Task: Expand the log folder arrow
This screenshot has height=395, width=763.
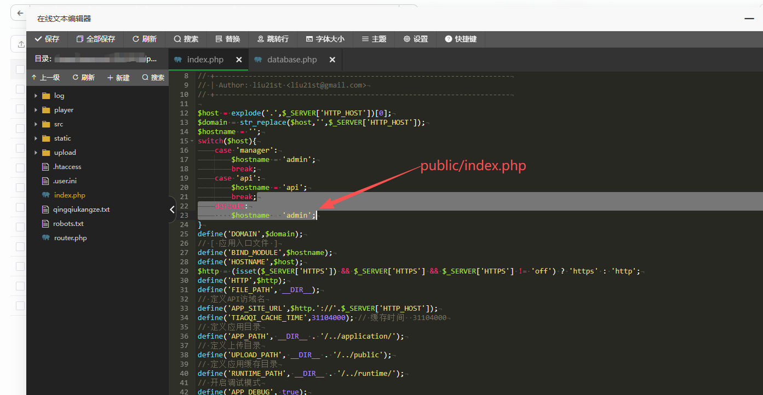Action: 36,96
